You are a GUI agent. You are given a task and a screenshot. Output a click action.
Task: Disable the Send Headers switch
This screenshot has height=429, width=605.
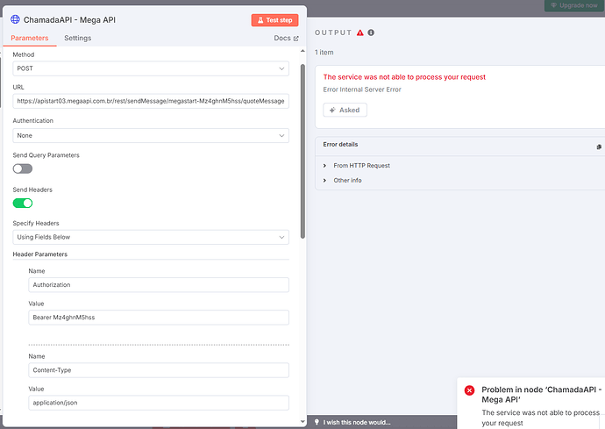tap(23, 204)
